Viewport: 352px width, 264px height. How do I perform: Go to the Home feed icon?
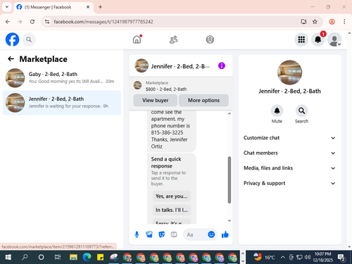[137, 39]
